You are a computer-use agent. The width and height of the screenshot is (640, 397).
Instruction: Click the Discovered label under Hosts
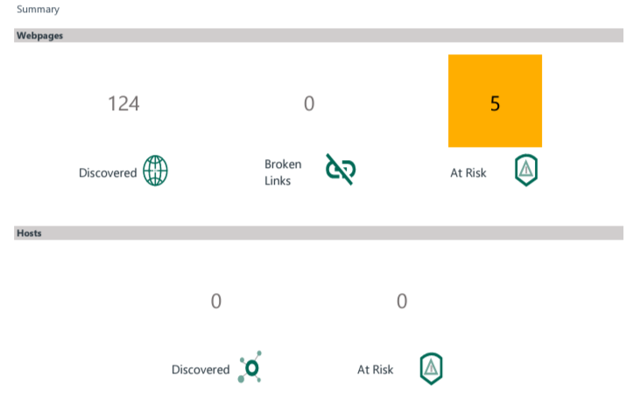coord(200,370)
